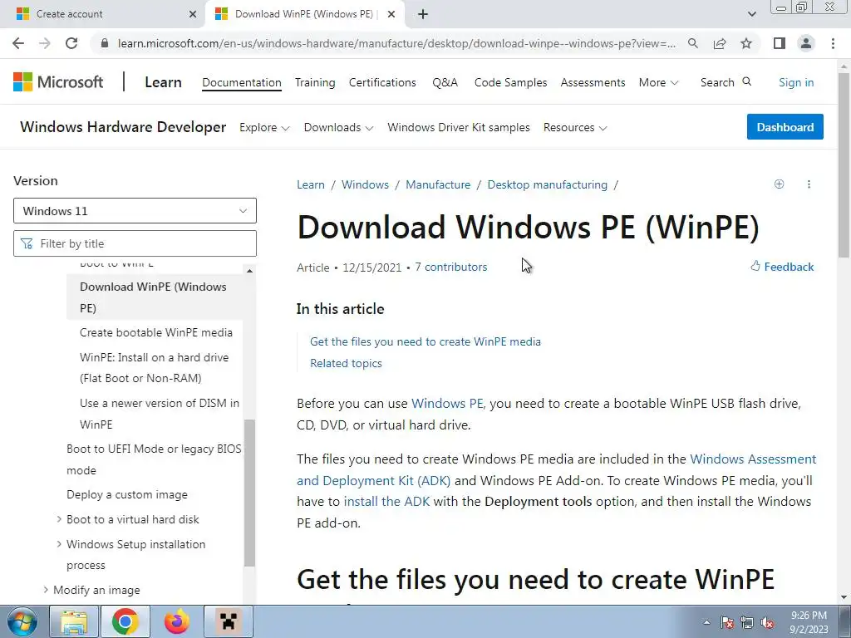This screenshot has height=638, width=851.
Task: Expand Boot to a virtual hard disk node
Action: (59, 519)
